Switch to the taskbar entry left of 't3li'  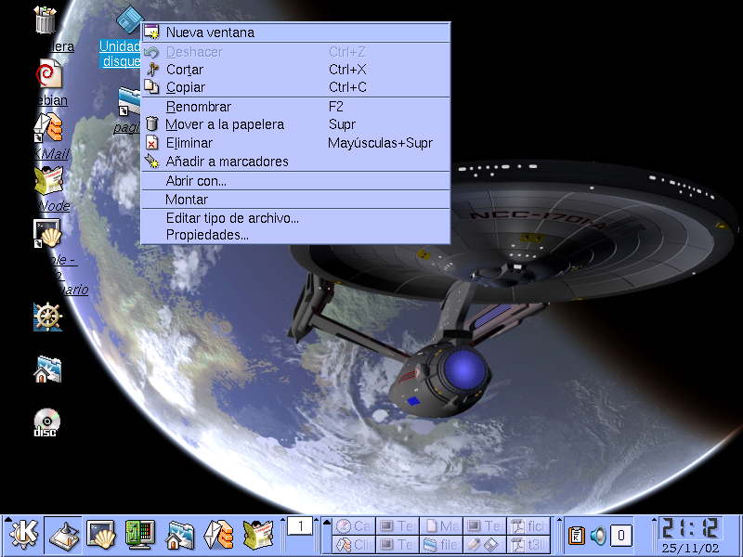pos(485,545)
